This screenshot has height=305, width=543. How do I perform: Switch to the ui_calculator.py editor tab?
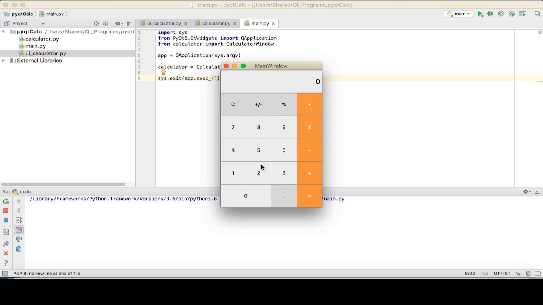pyautogui.click(x=164, y=24)
